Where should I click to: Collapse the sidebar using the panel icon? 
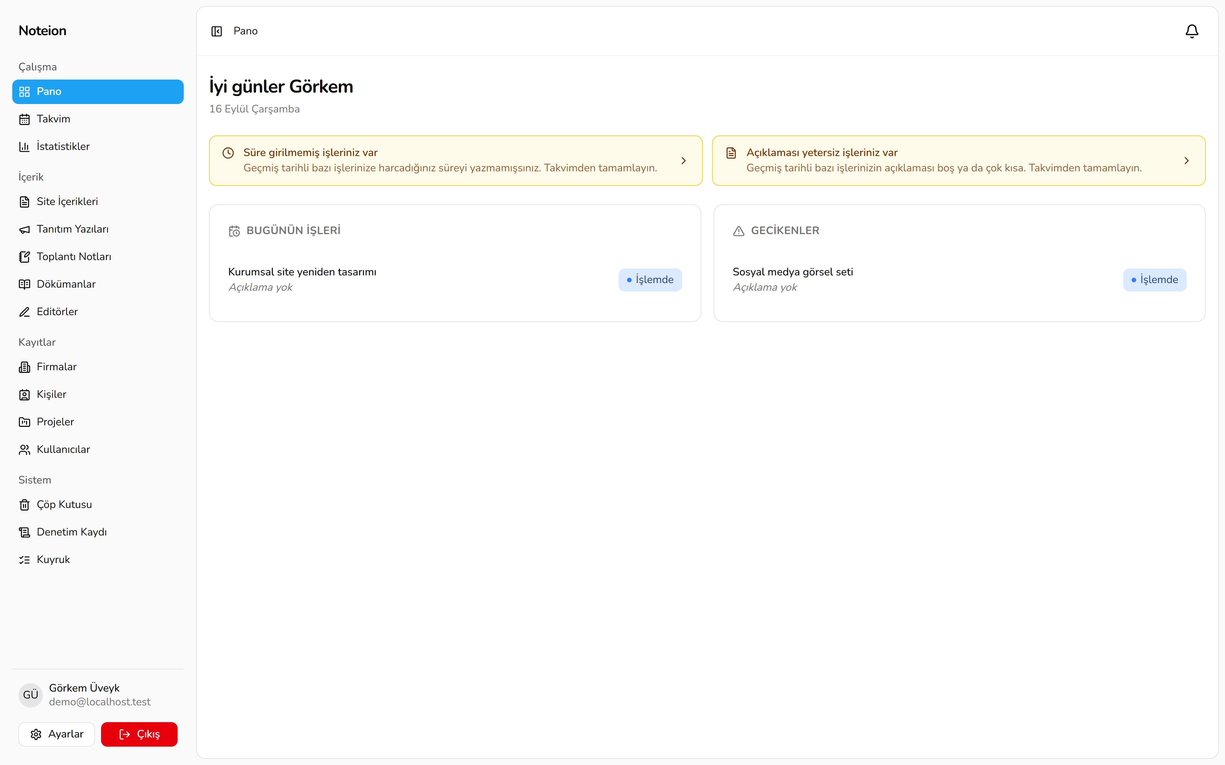[217, 31]
